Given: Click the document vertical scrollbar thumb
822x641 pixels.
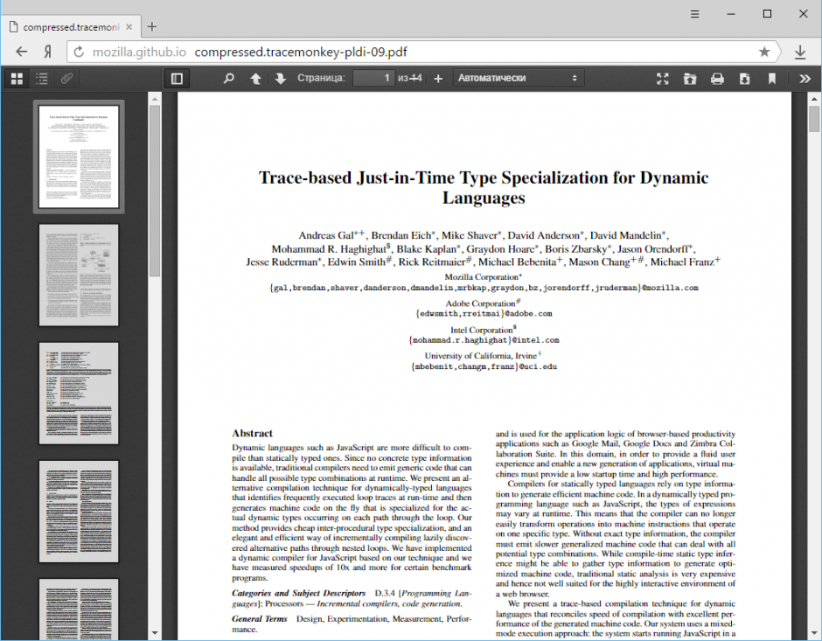Looking at the screenshot, I should point(813,118).
